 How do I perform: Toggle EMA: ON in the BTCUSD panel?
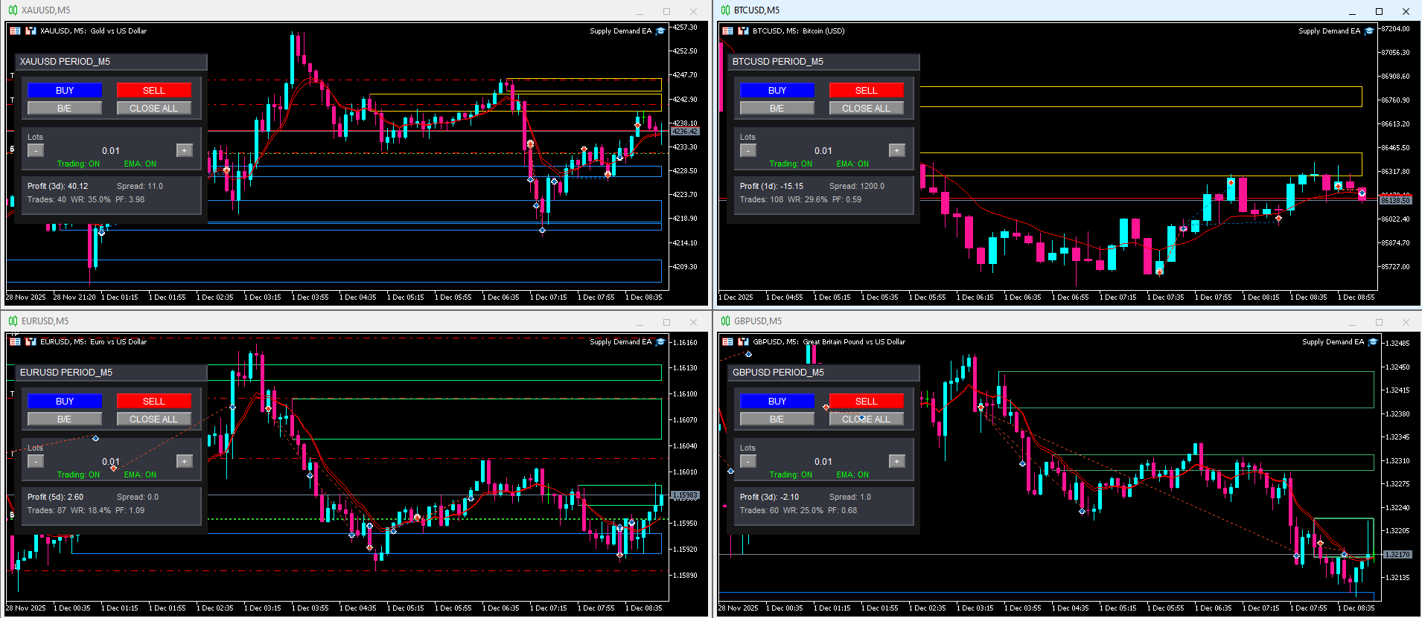(x=852, y=164)
